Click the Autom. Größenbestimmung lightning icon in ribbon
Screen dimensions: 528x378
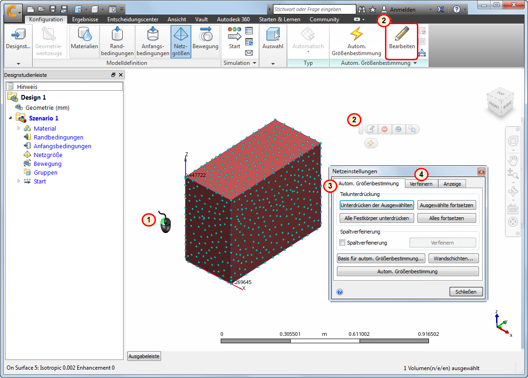coord(356,41)
